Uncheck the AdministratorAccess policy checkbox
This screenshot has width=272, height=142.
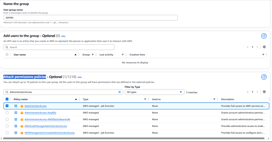point(7,106)
